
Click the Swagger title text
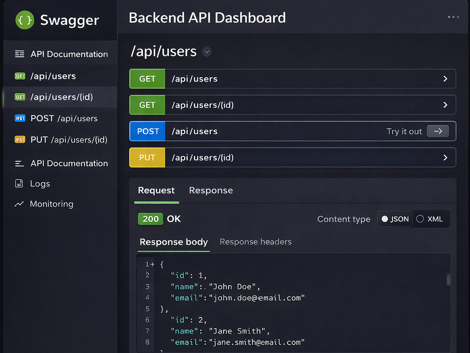click(70, 20)
